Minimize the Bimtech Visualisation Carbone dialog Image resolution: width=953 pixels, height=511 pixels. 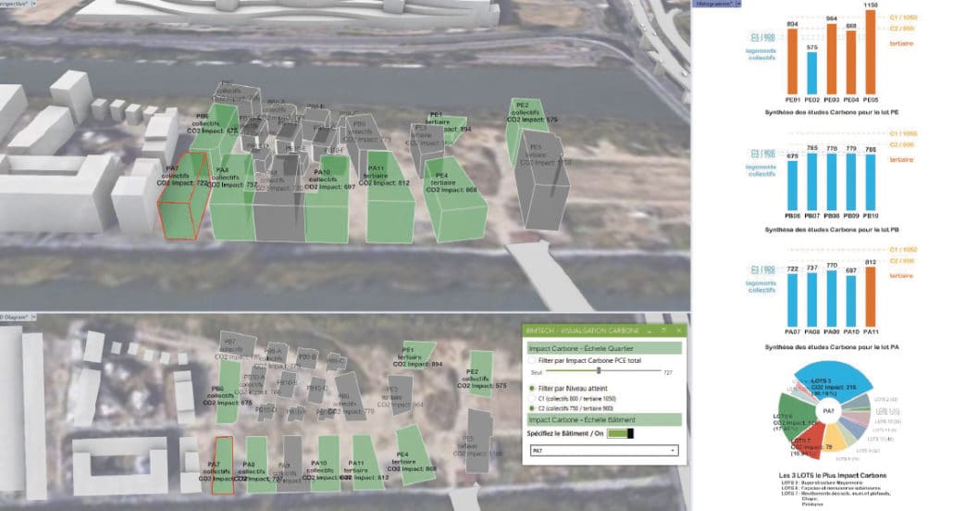[650, 330]
